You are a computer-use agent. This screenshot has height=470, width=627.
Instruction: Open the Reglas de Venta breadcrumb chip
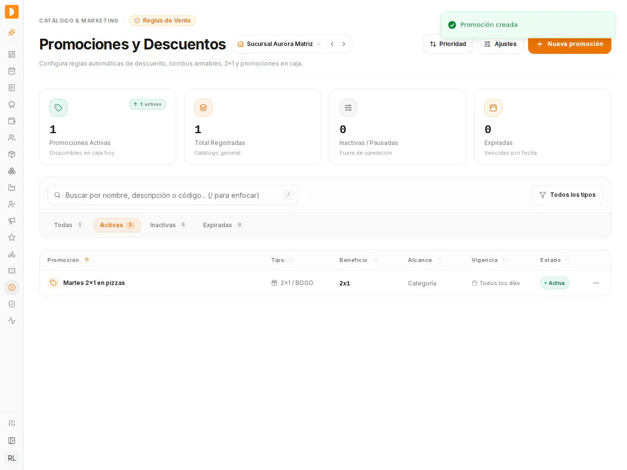162,21
